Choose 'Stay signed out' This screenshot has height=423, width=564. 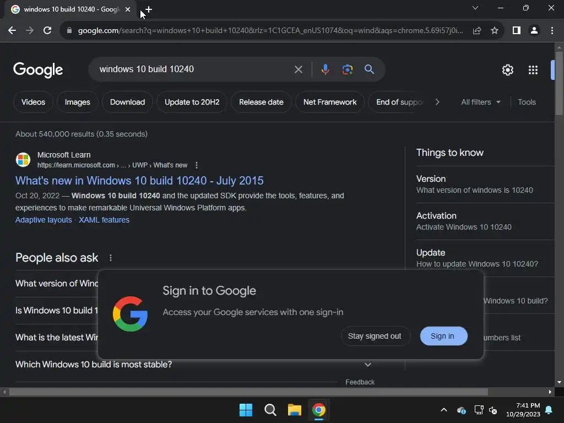coord(375,336)
